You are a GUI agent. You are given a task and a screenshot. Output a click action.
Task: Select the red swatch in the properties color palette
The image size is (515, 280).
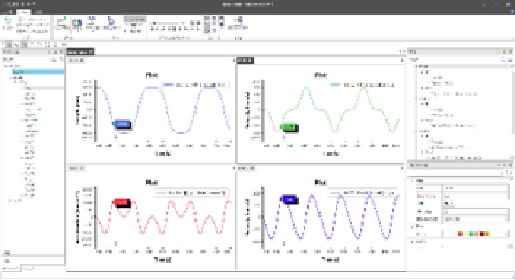pyautogui.click(x=460, y=233)
